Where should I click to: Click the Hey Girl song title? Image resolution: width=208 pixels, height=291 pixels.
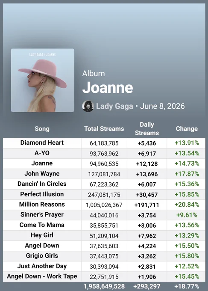42,235
